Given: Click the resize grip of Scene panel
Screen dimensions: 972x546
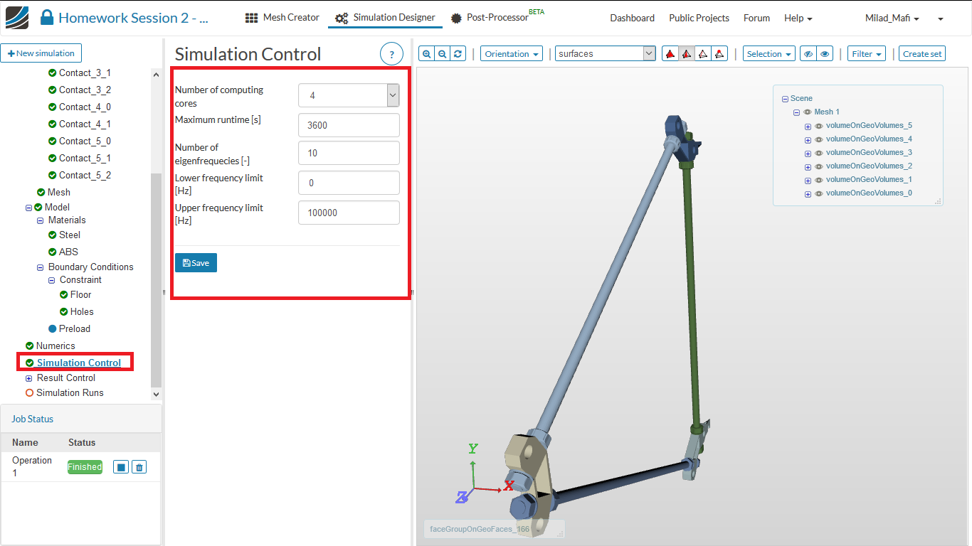Looking at the screenshot, I should click(938, 201).
